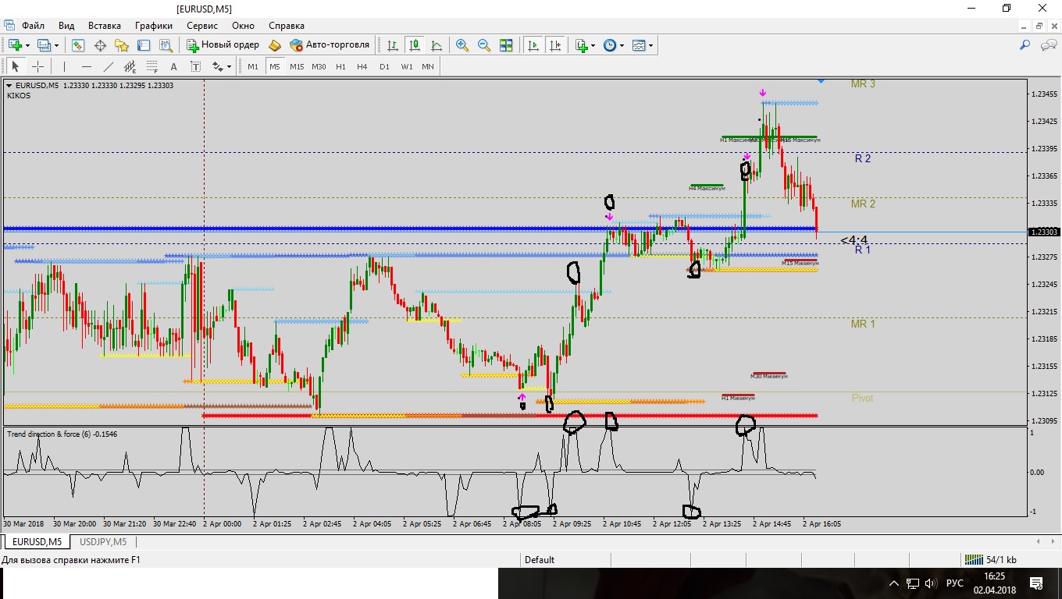1062x599 pixels.
Task: Switch timeframe to D1
Action: coord(384,66)
